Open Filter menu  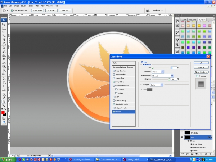(36, 6)
